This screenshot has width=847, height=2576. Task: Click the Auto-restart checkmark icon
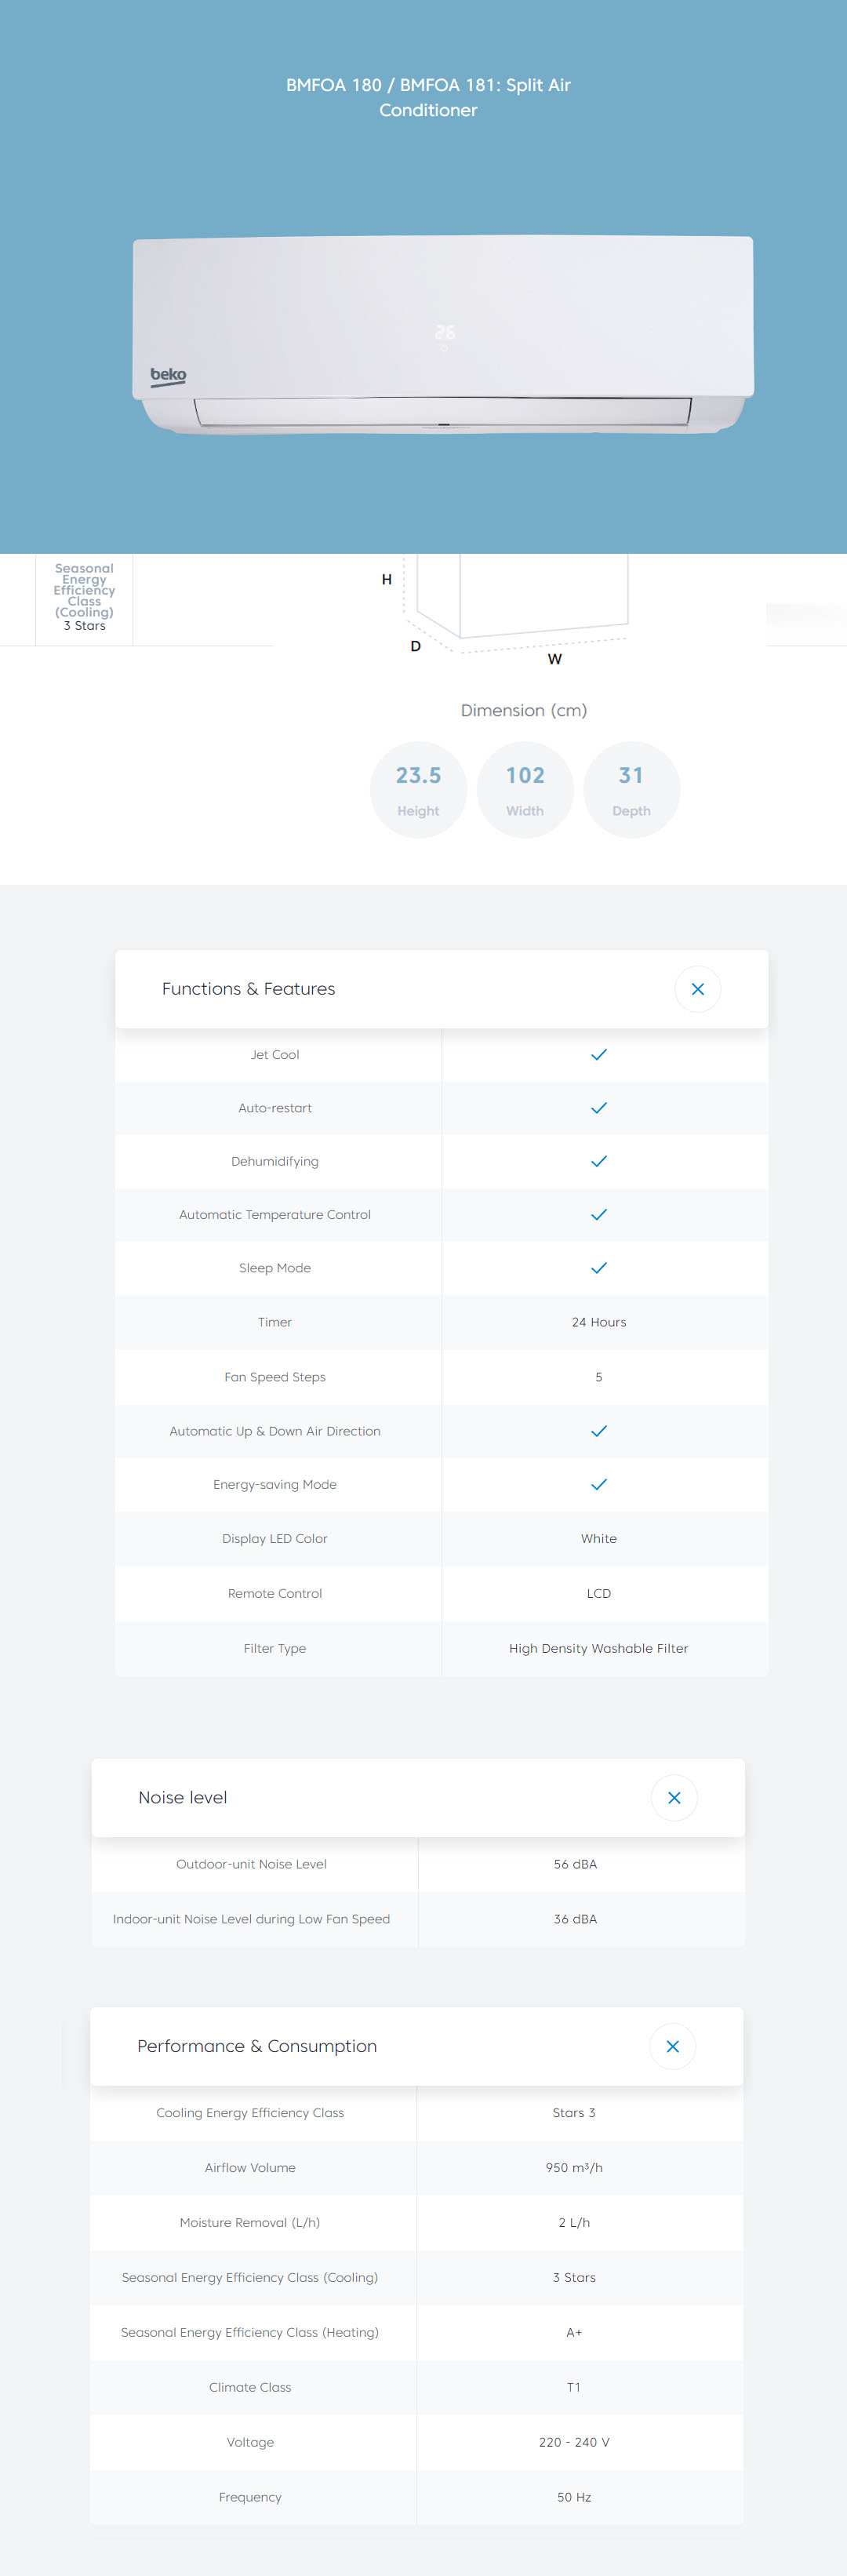(598, 1108)
